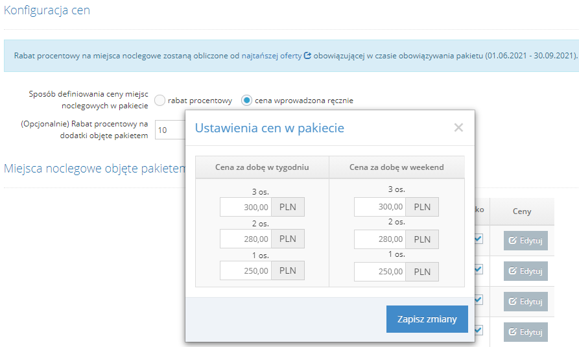Screen dimensions: 579x347
Task: Click weekend price field for 1 os.
Action: [x=380, y=271]
